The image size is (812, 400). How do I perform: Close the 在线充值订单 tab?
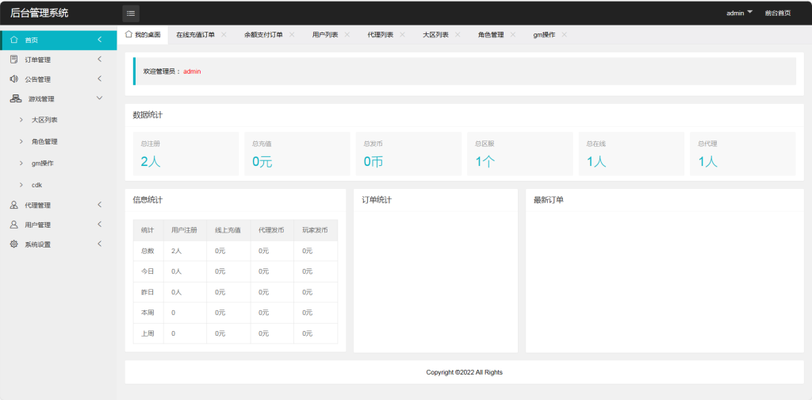tap(224, 35)
